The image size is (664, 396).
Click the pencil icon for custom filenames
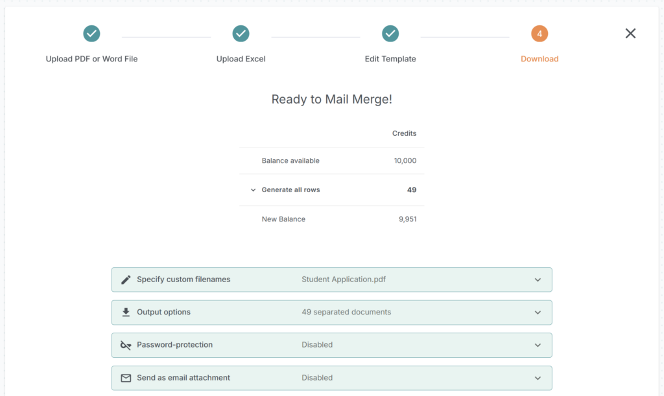[x=126, y=280]
